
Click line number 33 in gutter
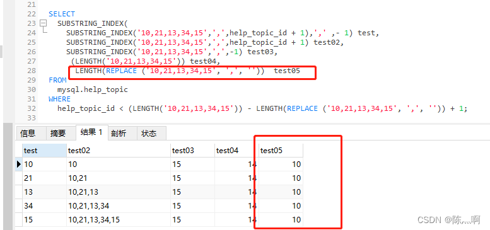[x=32, y=118]
